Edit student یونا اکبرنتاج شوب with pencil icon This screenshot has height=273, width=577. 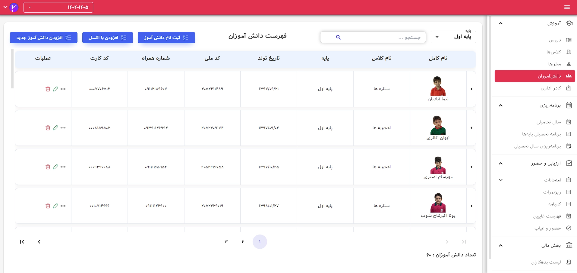tap(55, 206)
